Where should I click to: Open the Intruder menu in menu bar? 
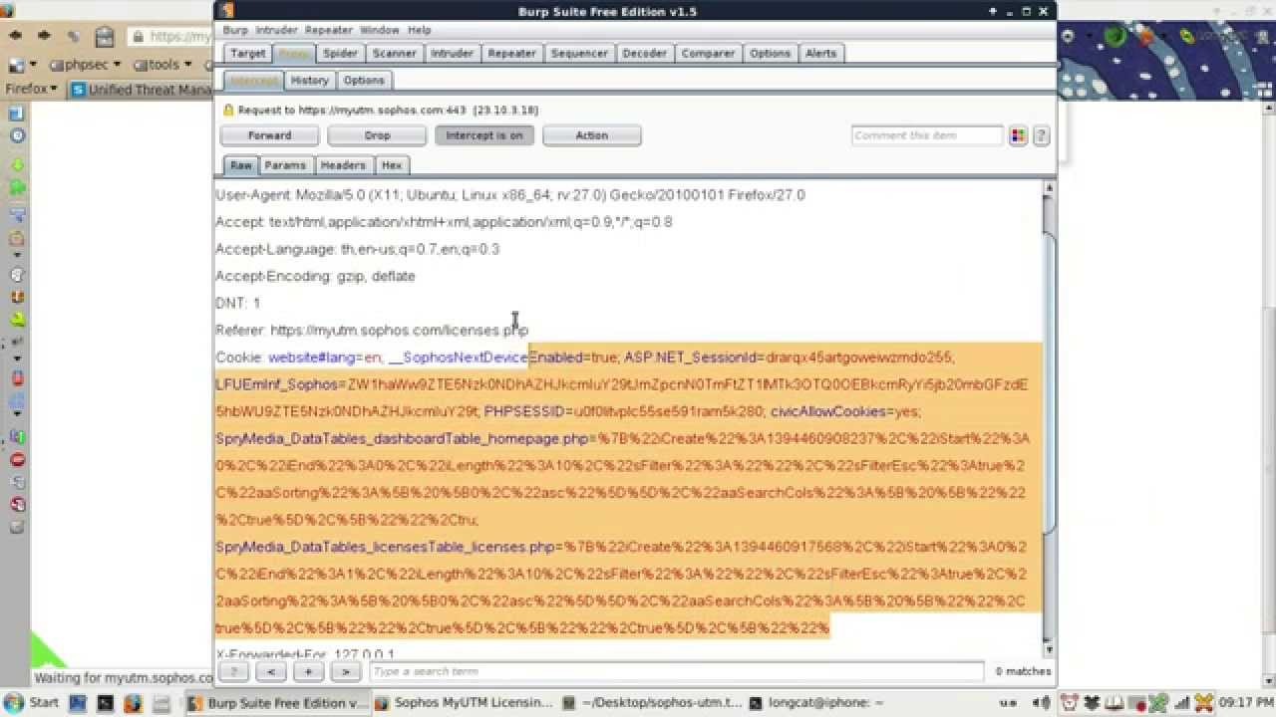click(277, 31)
